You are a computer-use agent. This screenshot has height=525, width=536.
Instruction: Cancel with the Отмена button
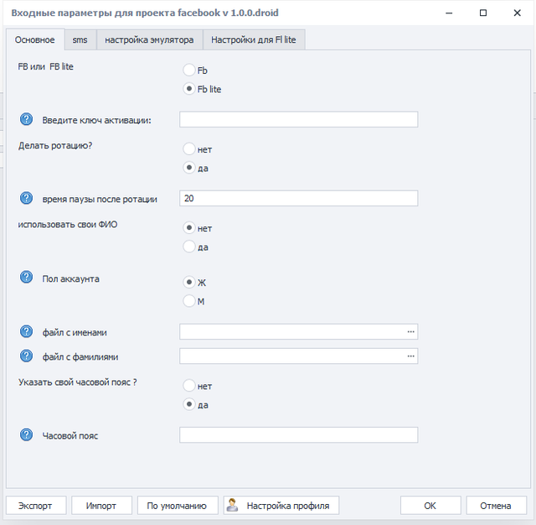pyautogui.click(x=496, y=506)
